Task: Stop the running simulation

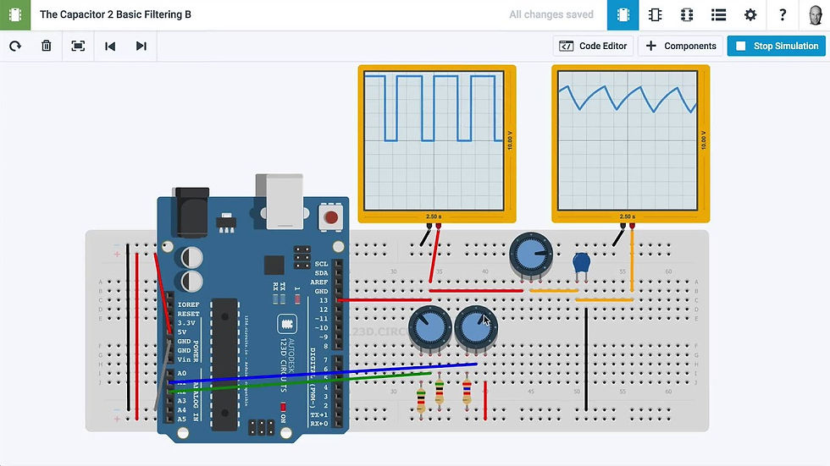Action: (777, 46)
